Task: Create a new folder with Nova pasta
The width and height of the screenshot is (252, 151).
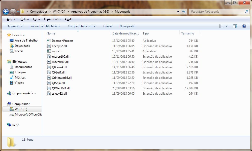Action: pyautogui.click(x=127, y=26)
